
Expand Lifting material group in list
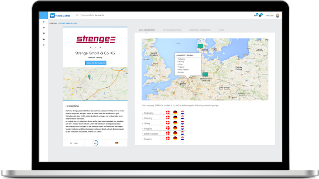coord(146,124)
